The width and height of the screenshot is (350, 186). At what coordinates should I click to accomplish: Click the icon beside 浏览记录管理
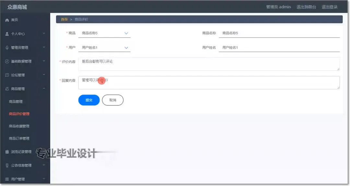point(7,152)
